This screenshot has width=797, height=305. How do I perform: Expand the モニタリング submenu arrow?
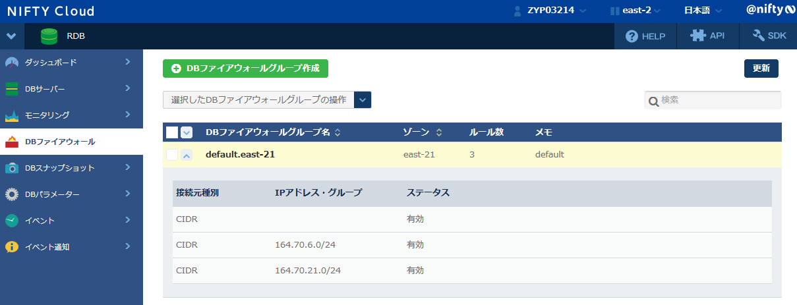[x=127, y=115]
